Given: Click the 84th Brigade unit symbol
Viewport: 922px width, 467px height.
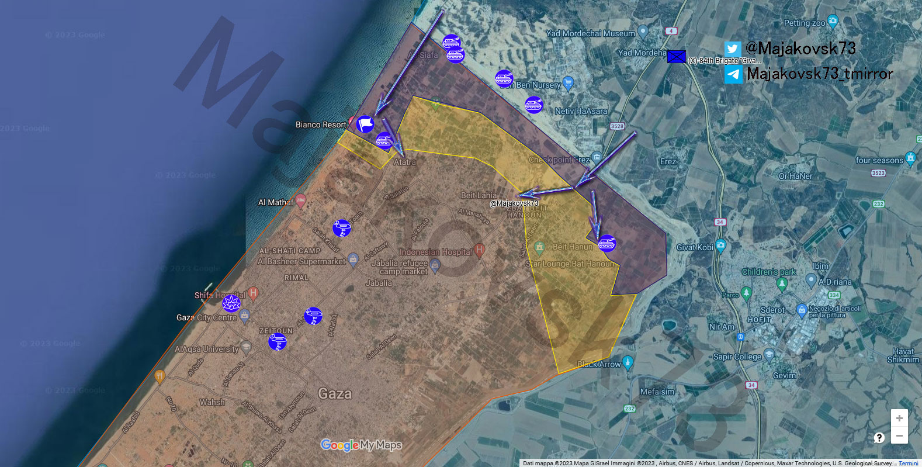Looking at the screenshot, I should tap(677, 57).
